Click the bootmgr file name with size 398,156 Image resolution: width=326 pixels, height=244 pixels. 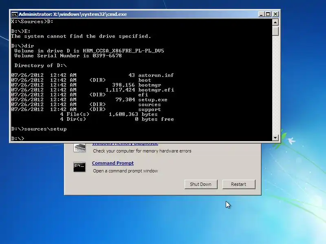[x=150, y=85]
